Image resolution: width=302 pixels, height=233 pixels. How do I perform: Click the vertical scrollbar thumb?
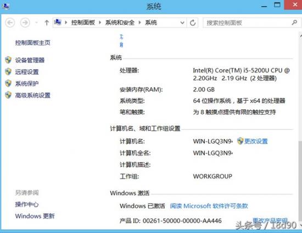coord(300,180)
